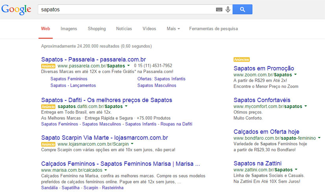Open Sapatos - Passarela result title
Viewport: 325px width, 194px height.
tap(94, 59)
